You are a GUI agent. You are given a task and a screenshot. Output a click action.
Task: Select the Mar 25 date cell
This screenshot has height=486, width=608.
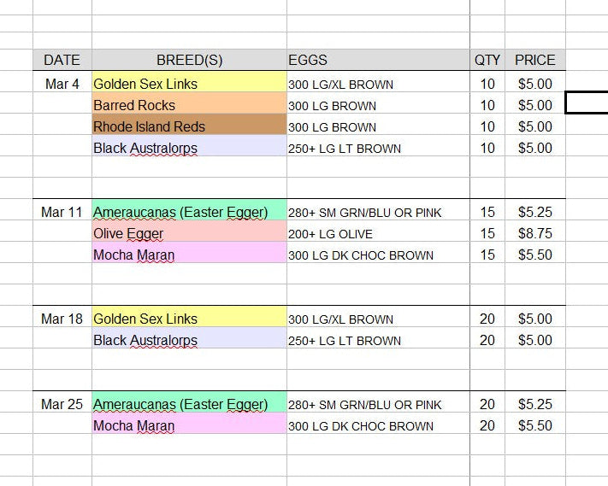pyautogui.click(x=62, y=404)
